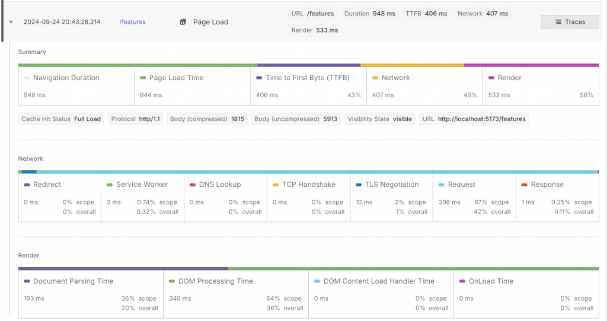This screenshot has height=321, width=607.
Task: Click the Network section heading
Action: click(x=31, y=158)
